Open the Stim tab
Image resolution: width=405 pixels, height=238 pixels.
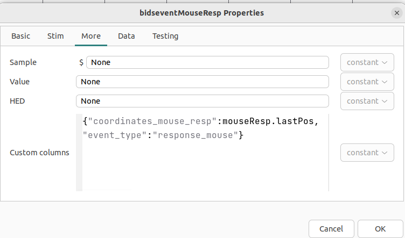pos(55,36)
